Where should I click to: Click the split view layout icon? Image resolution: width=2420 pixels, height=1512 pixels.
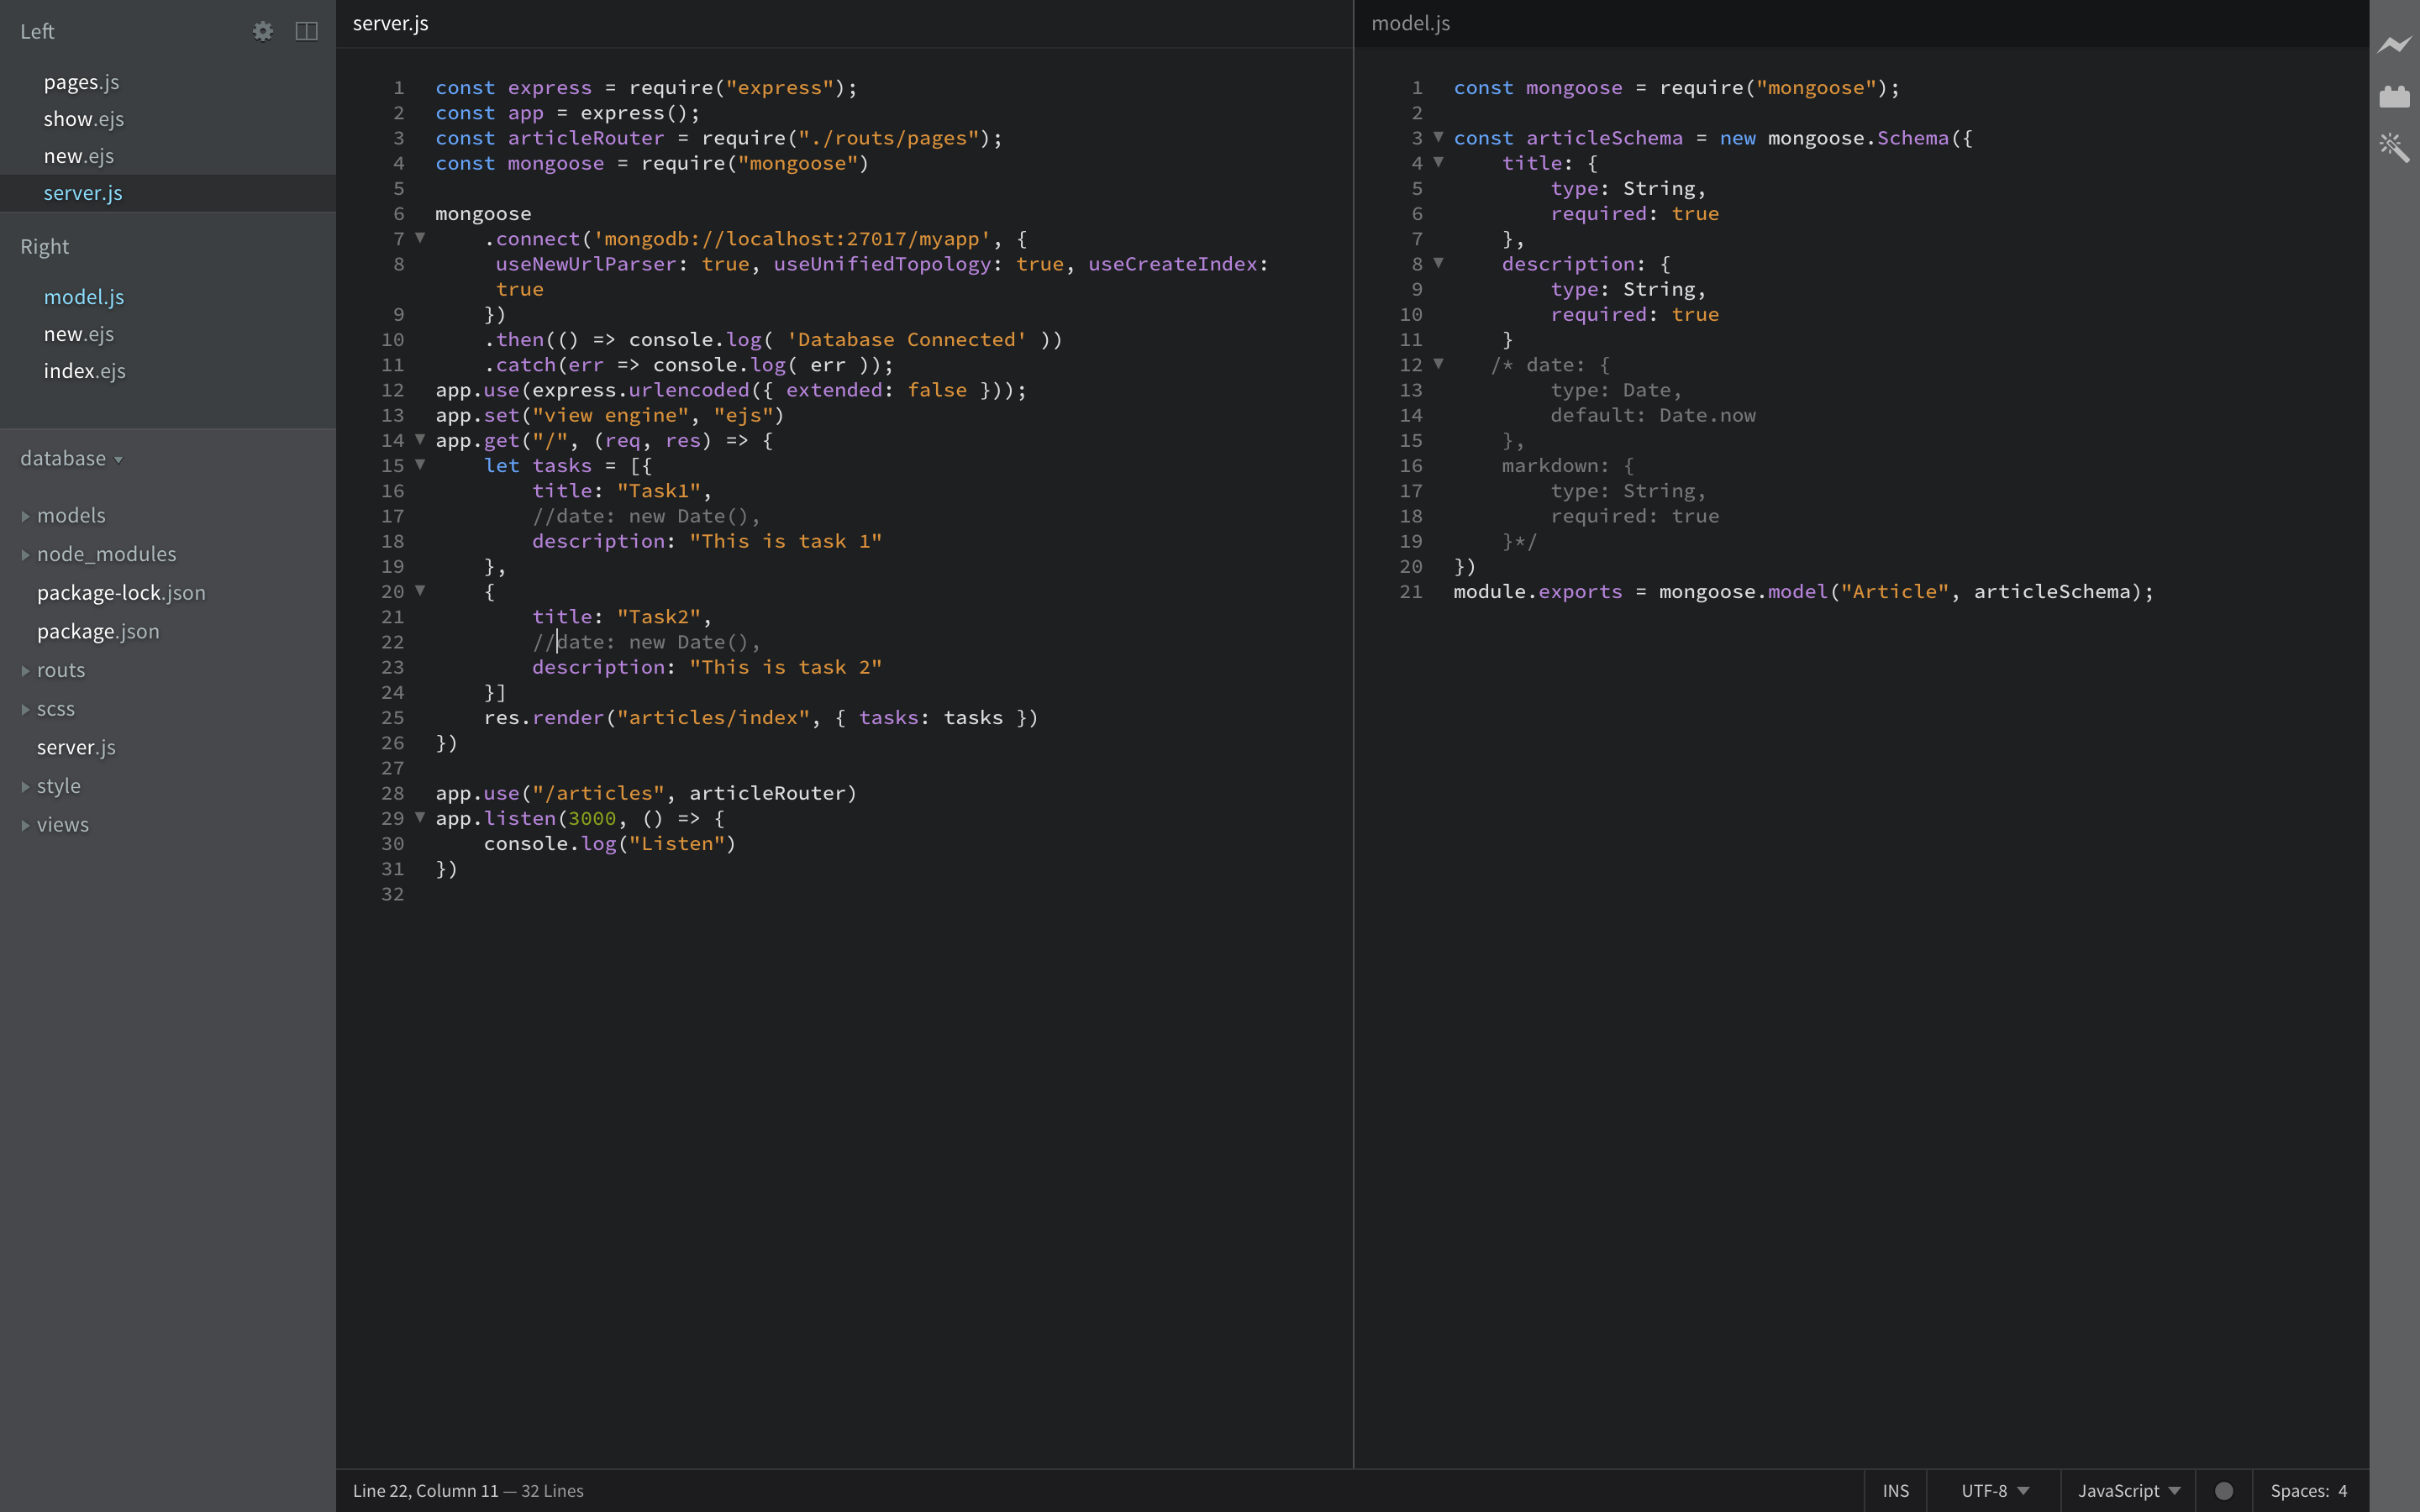[307, 31]
